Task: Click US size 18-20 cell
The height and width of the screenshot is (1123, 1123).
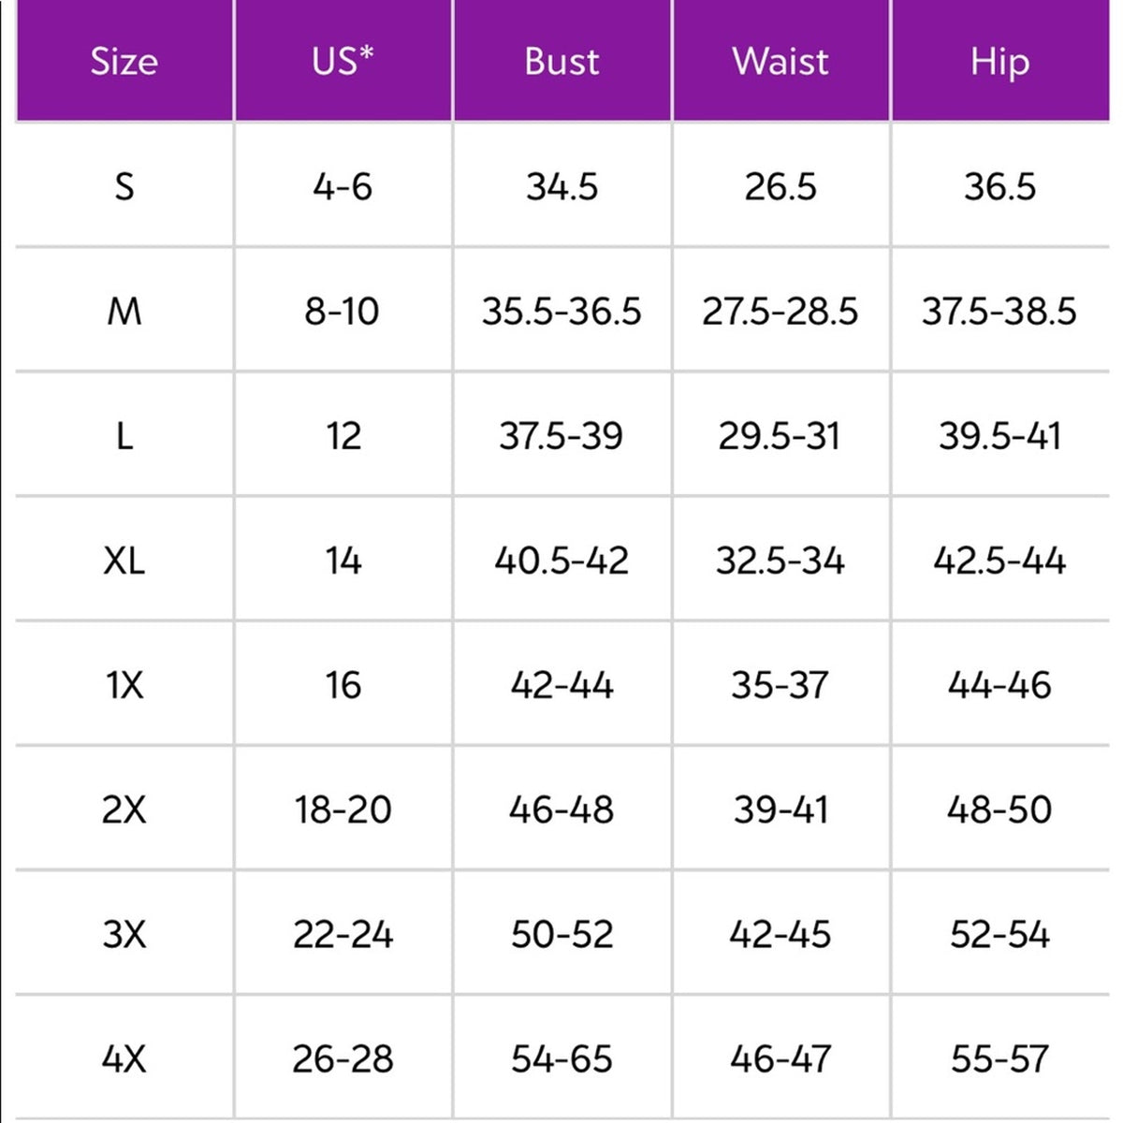Action: click(x=343, y=809)
